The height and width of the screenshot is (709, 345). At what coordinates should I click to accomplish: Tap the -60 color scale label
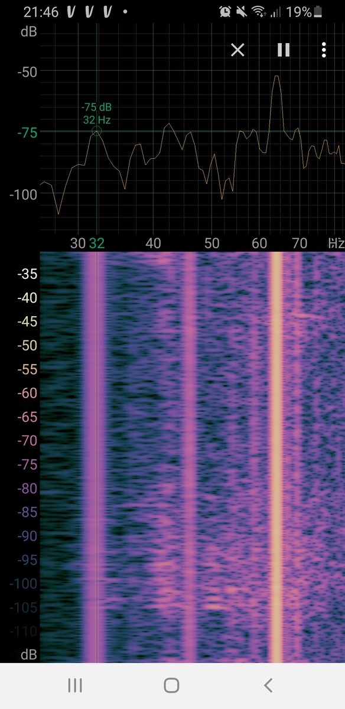(27, 393)
